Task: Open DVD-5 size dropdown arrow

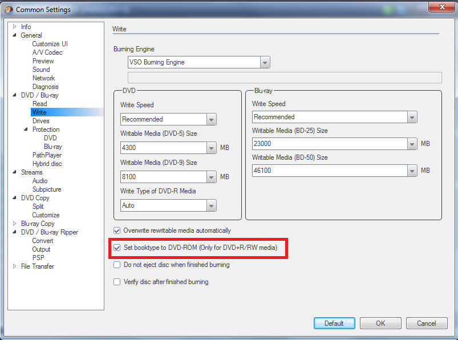Action: [x=211, y=148]
